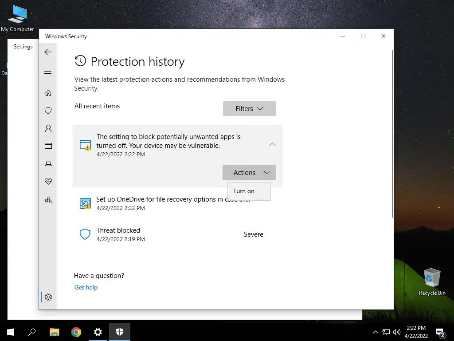Click the vertical scrollbar in Windows Security
This screenshot has height=341, width=454.
(x=392, y=134)
